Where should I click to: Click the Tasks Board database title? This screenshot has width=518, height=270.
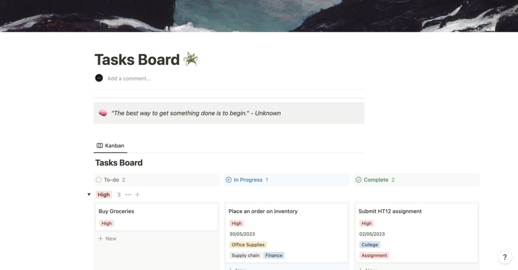(x=119, y=163)
